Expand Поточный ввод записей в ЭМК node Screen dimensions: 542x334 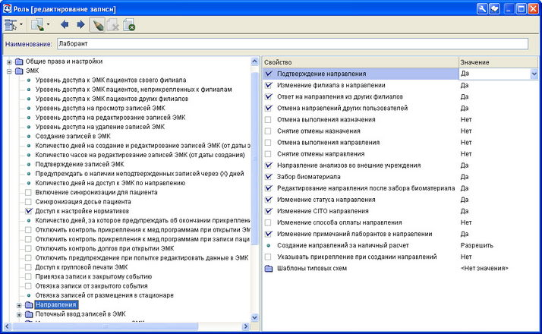pyautogui.click(x=20, y=314)
